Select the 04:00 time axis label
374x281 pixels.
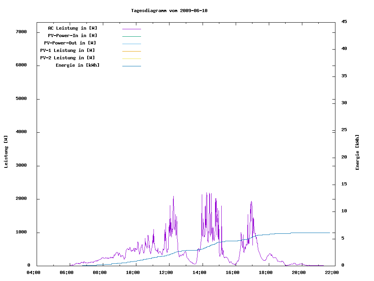(34, 273)
